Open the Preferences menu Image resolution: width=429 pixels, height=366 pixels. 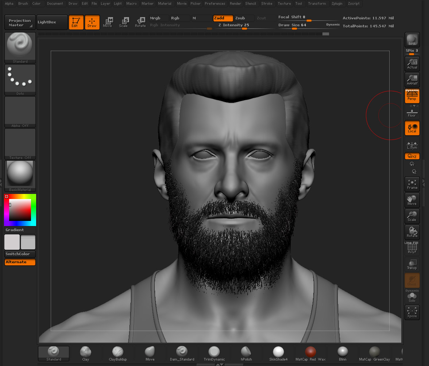pos(215,4)
